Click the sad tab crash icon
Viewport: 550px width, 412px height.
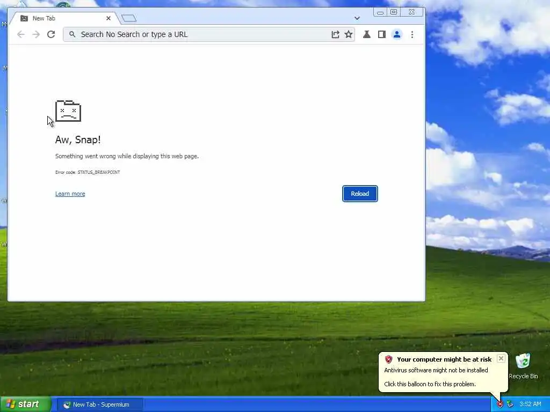click(x=68, y=111)
